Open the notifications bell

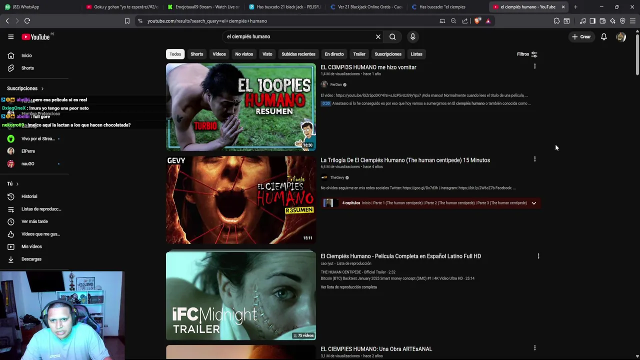click(603, 36)
